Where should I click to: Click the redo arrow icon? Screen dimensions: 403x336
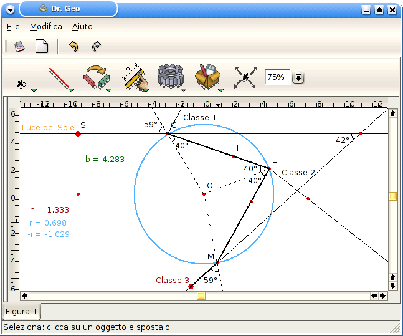96,46
